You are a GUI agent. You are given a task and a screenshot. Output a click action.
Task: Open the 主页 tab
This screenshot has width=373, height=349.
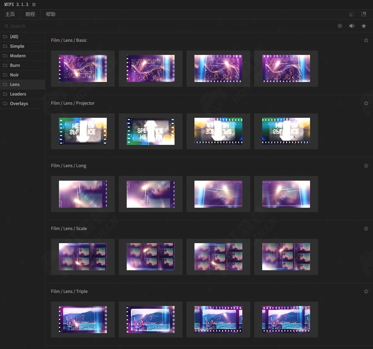click(x=10, y=14)
